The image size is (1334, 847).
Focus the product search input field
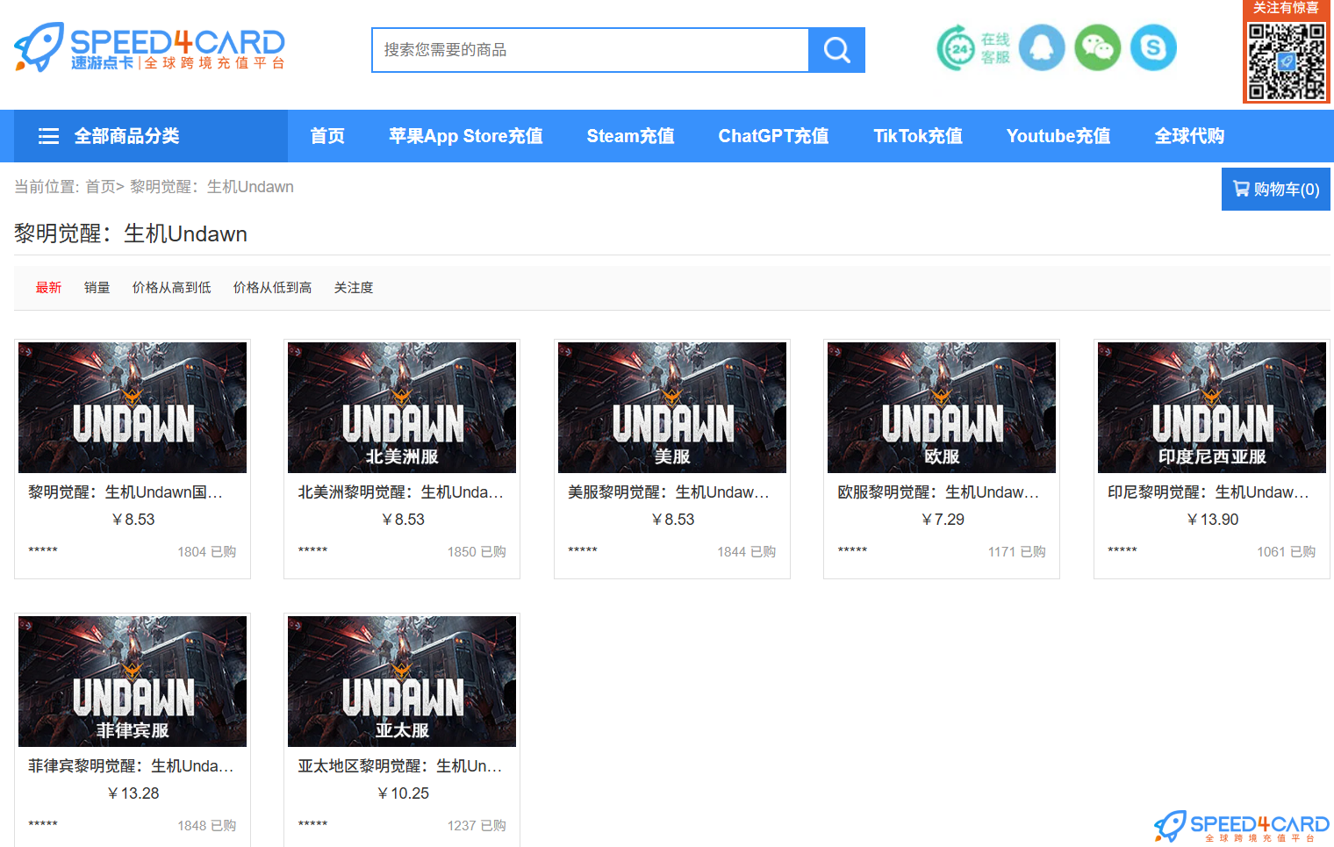590,50
